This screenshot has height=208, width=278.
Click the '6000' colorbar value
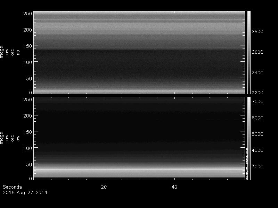tap(257, 118)
